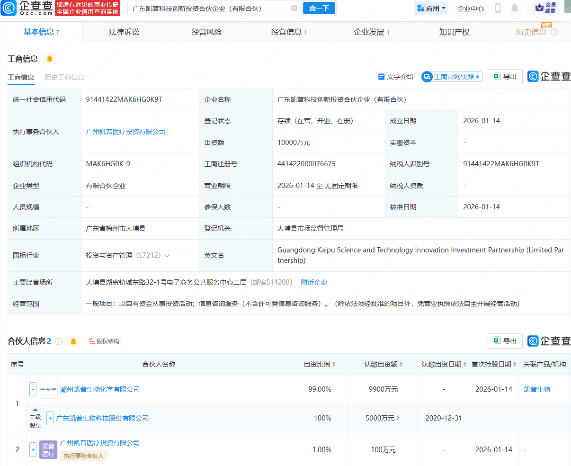The height and width of the screenshot is (466, 571).
Task: Expand the 广东凯普生物科技股份有限公司 row
Action: click(x=50, y=418)
